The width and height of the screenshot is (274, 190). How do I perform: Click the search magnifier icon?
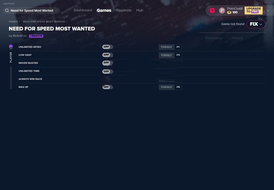[x=7, y=10]
